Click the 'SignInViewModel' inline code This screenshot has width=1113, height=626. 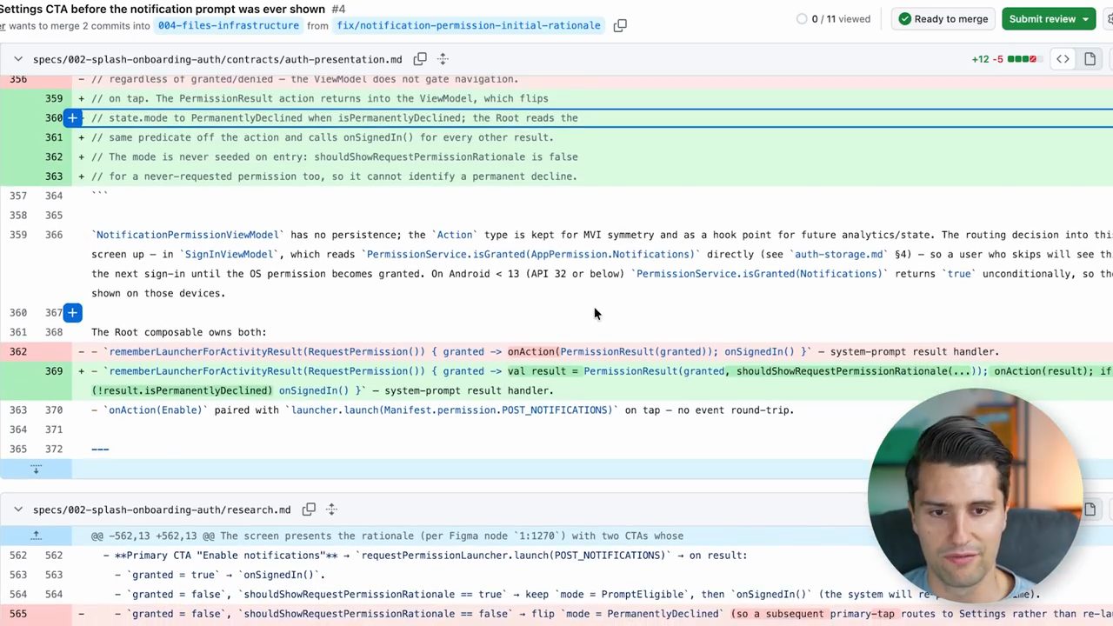(229, 254)
